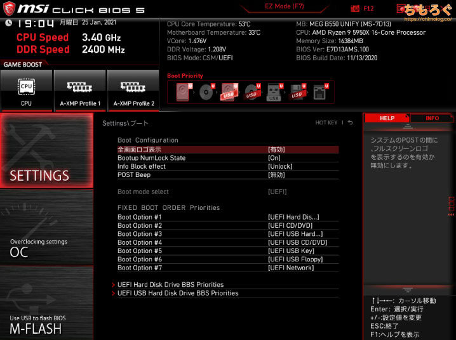Click the help panel top collapse handle

(x=408, y=126)
